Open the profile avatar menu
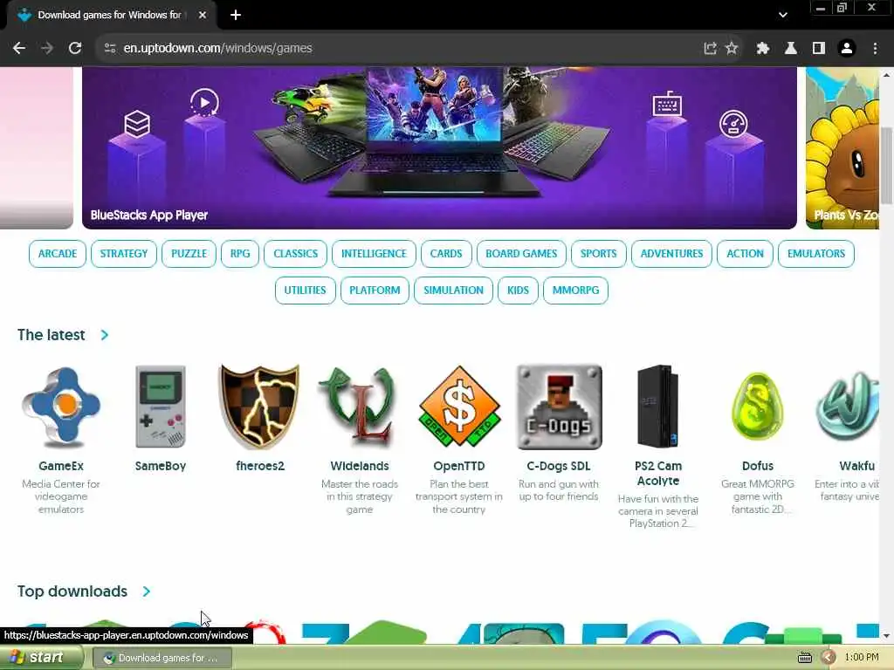The width and height of the screenshot is (894, 670). coord(847,49)
